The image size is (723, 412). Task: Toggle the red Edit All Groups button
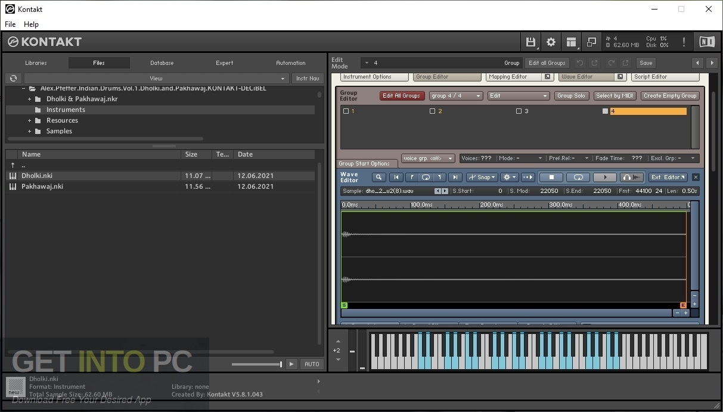pyautogui.click(x=402, y=95)
